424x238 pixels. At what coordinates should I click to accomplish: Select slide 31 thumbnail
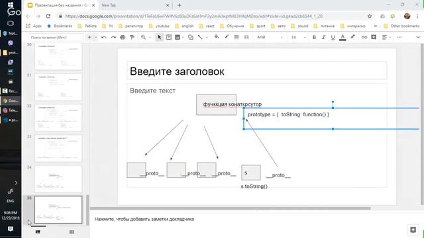(x=58, y=87)
